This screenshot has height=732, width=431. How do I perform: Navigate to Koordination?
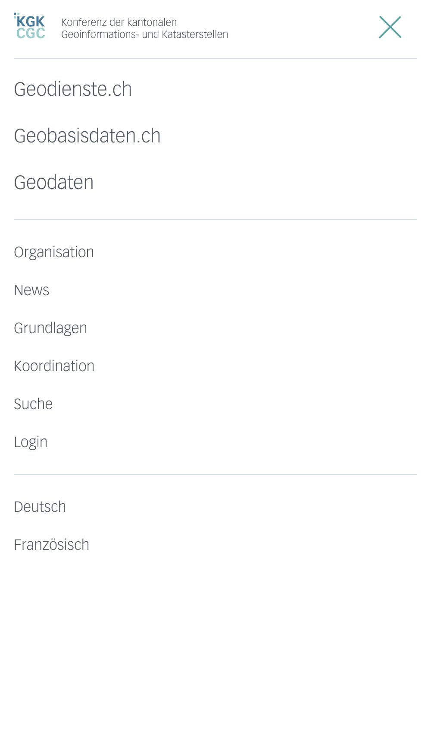[54, 366]
